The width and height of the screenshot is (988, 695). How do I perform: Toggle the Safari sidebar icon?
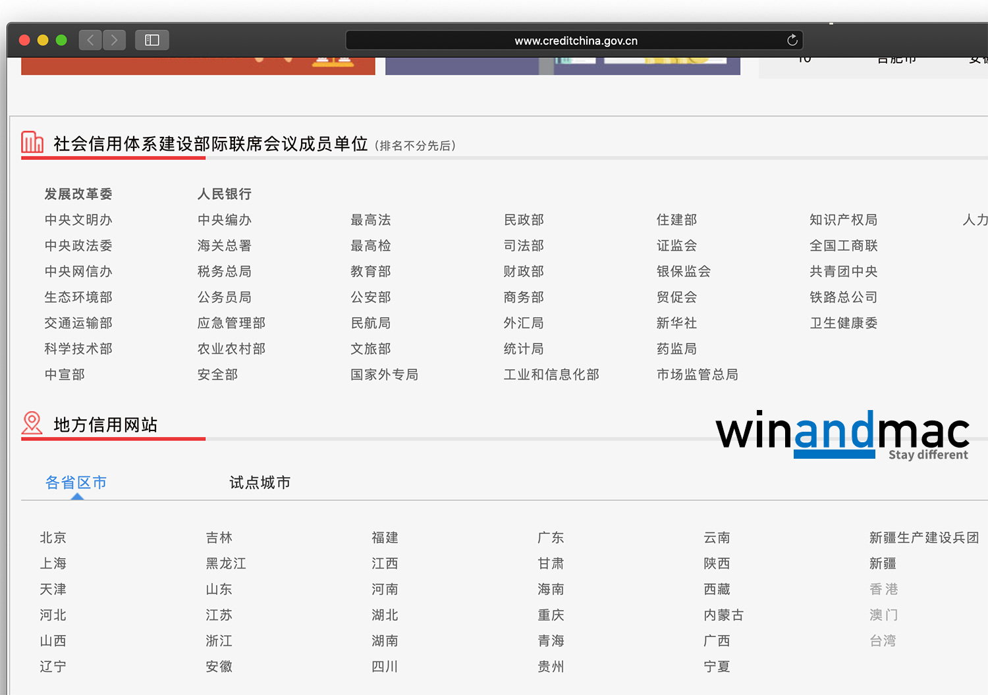pyautogui.click(x=152, y=40)
